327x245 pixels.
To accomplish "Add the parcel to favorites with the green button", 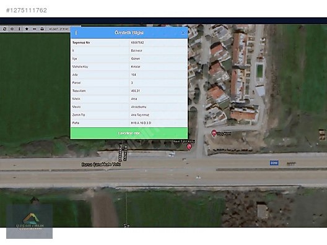I will click(129, 133).
